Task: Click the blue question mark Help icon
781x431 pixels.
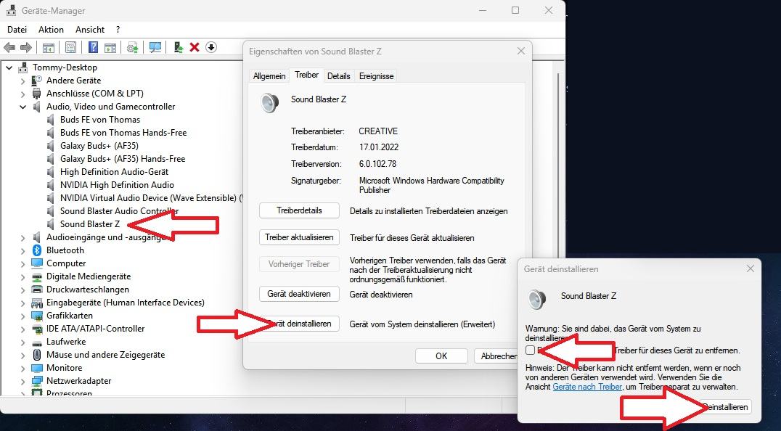Action: tap(93, 47)
